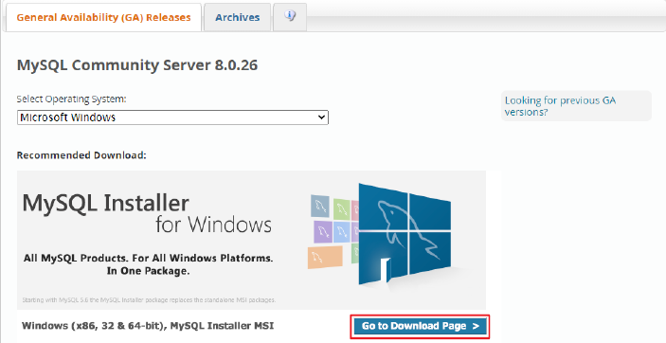Click the pink tile behind Windows logo
The height and width of the screenshot is (343, 666).
pos(355,210)
